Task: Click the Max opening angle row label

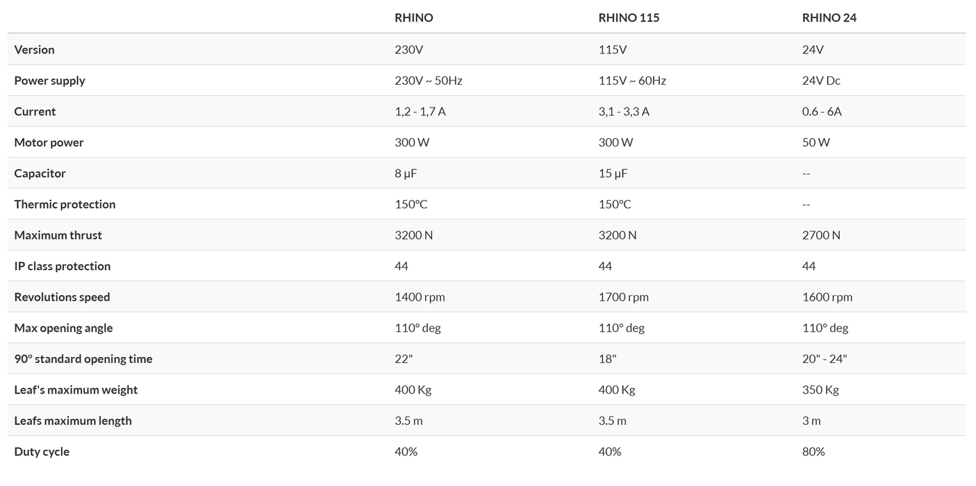Action: click(x=63, y=328)
